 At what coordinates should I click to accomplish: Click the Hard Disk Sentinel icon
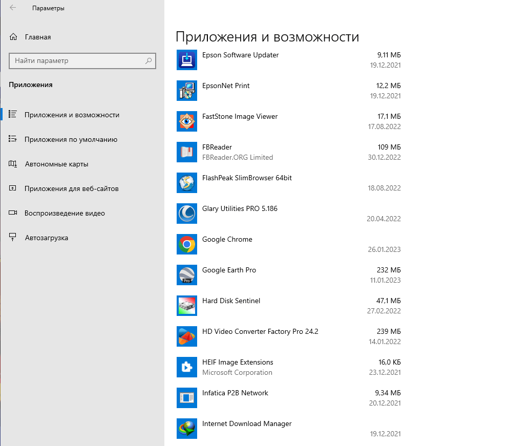[187, 306]
